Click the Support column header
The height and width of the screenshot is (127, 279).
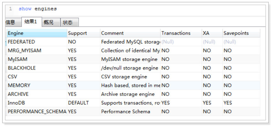(84, 33)
